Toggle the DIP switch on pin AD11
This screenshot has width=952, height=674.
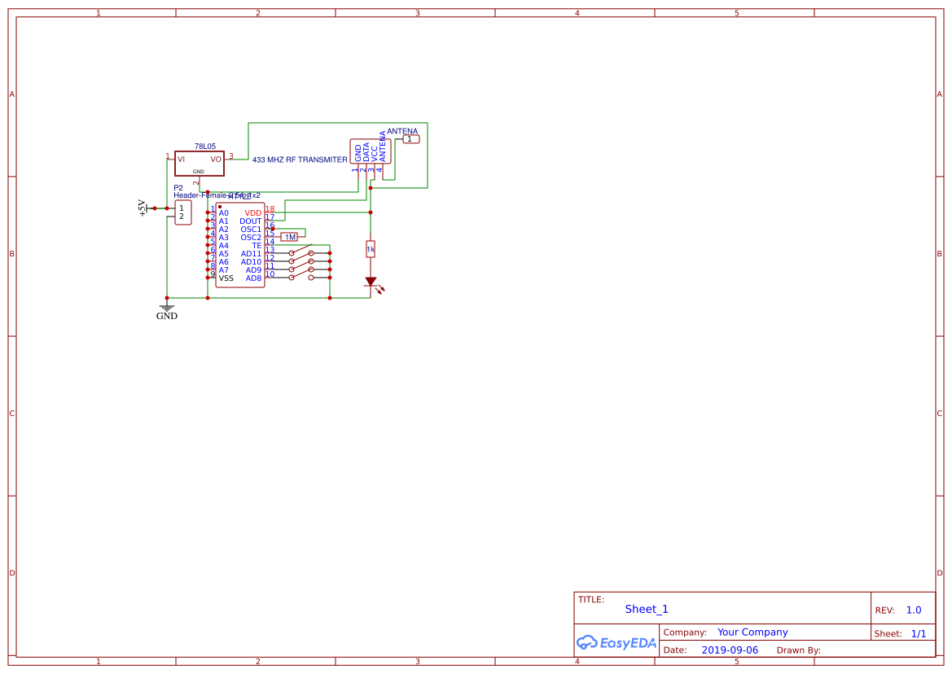[x=301, y=253]
